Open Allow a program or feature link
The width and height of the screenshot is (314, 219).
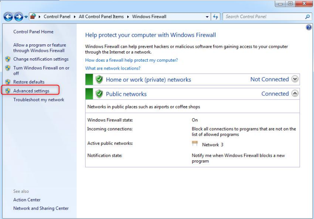pyautogui.click(x=40, y=48)
